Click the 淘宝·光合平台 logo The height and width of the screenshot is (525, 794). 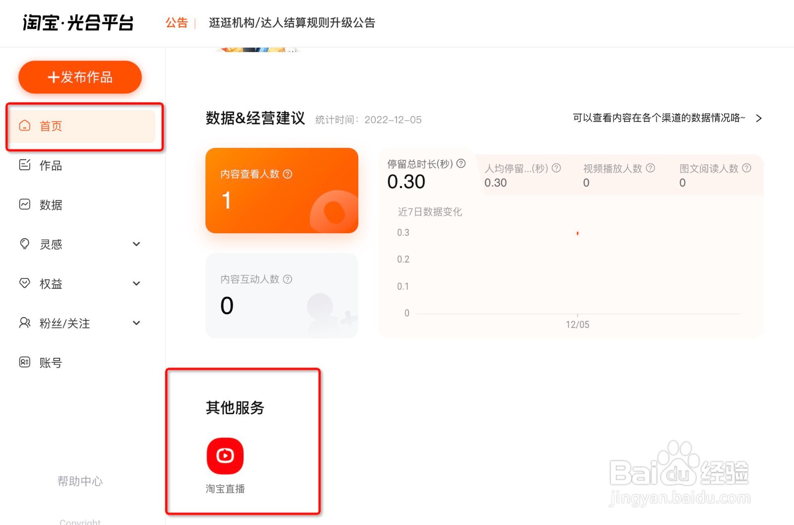coord(78,23)
